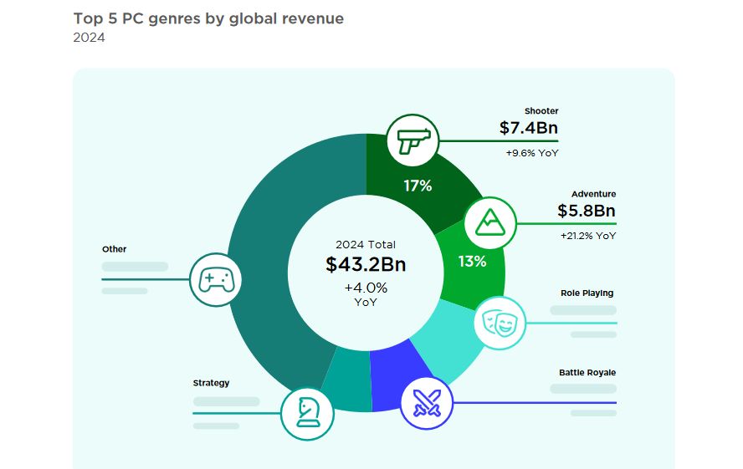Select the $5.8Bn Adventure revenue figure
This screenshot has width=743, height=469.
pos(586,211)
